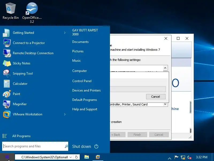
Task: Open Help and Support
Action: (x=85, y=109)
